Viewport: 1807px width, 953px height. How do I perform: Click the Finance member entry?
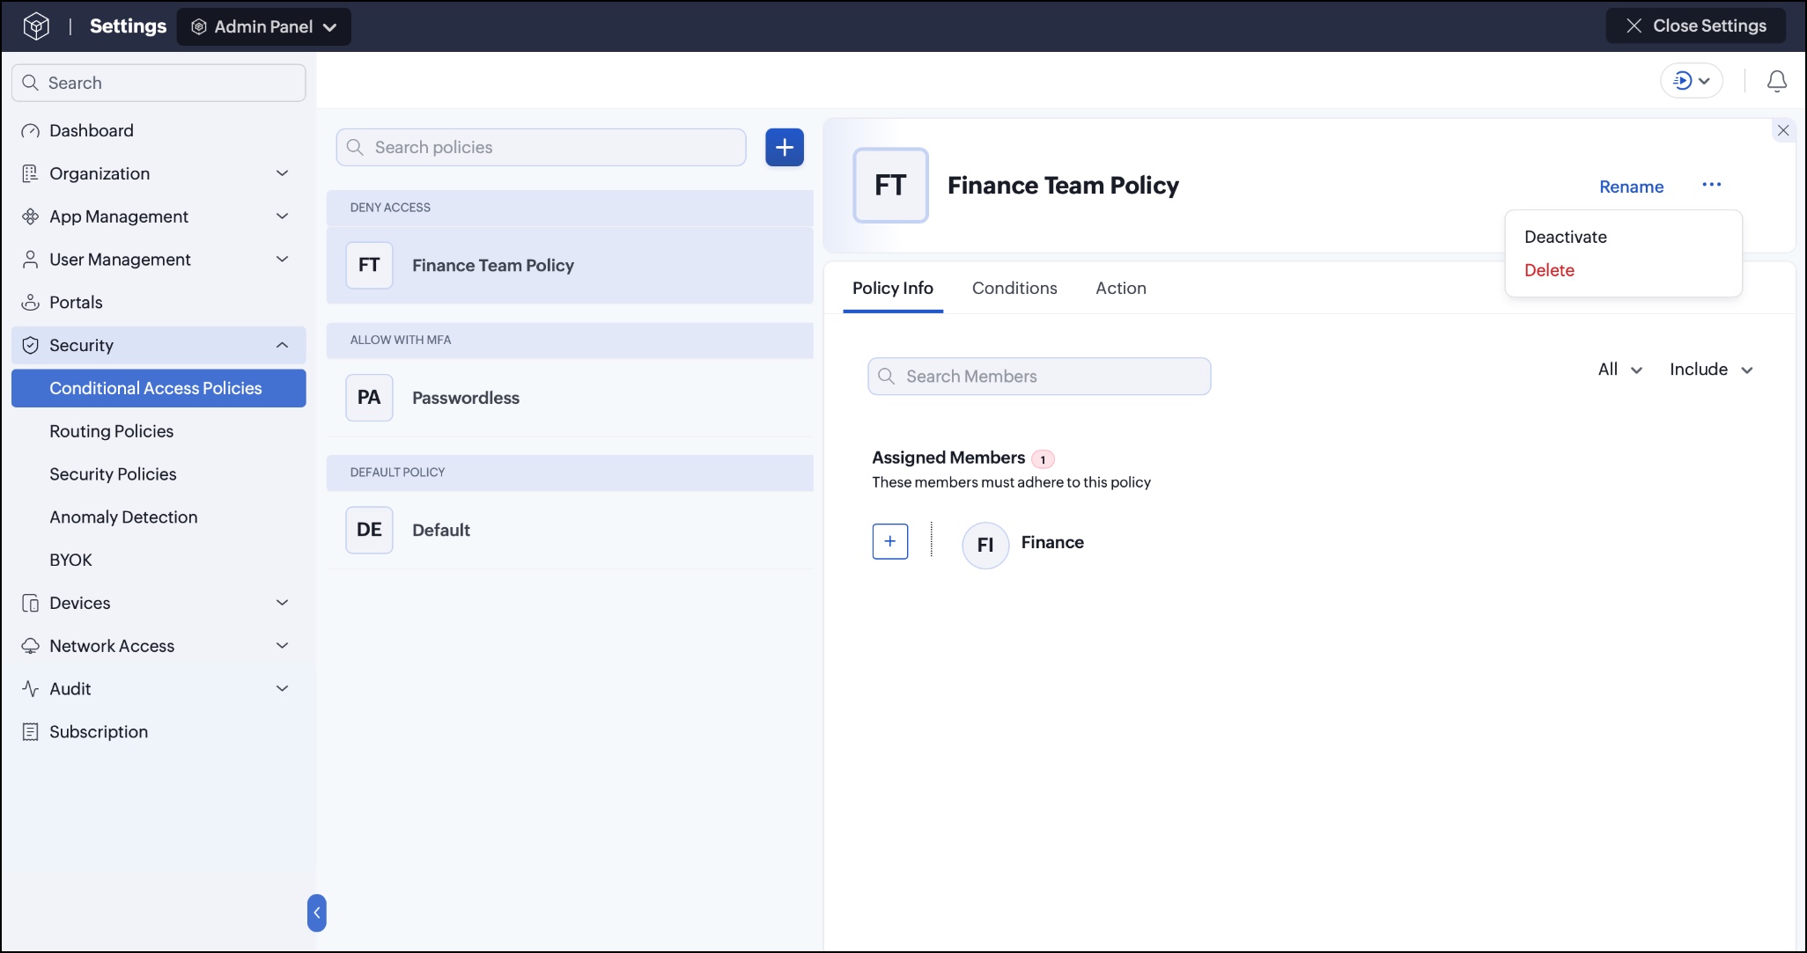pyautogui.click(x=1023, y=545)
